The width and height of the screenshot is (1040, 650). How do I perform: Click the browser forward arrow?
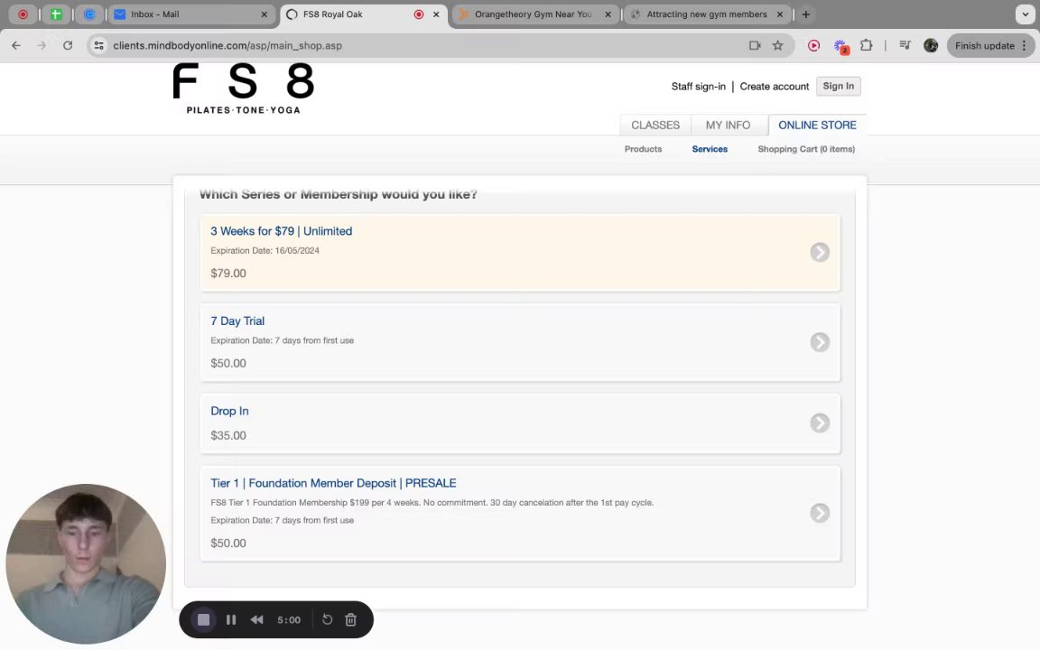(x=42, y=46)
